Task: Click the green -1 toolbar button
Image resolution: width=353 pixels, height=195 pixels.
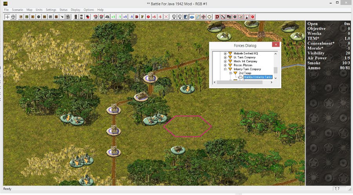Action: 119,17
